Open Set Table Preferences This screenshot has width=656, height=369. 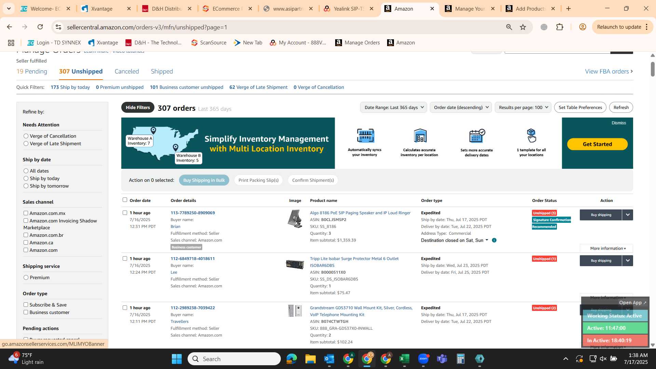[x=580, y=107]
